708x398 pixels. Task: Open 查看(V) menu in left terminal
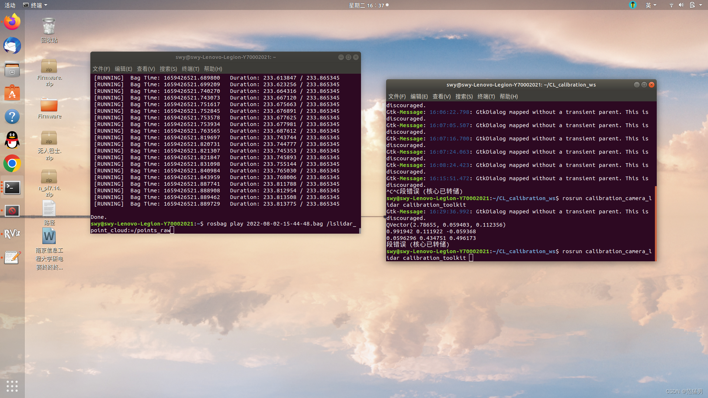click(x=146, y=69)
